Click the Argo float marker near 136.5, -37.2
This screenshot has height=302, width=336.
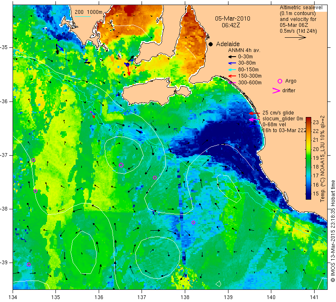coord(121,165)
